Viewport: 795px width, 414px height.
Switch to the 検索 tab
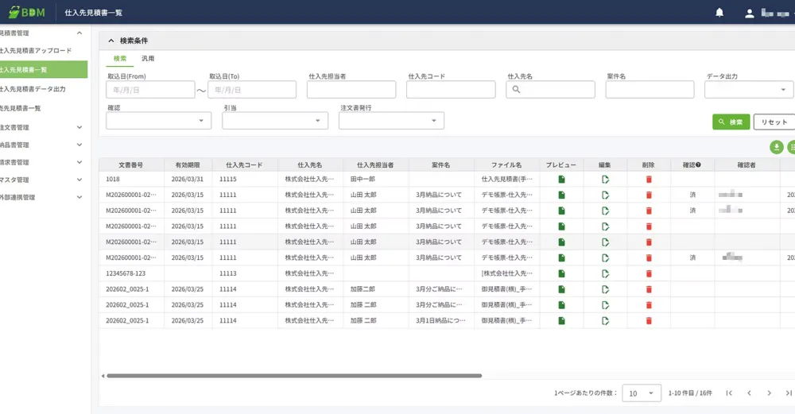click(x=120, y=59)
